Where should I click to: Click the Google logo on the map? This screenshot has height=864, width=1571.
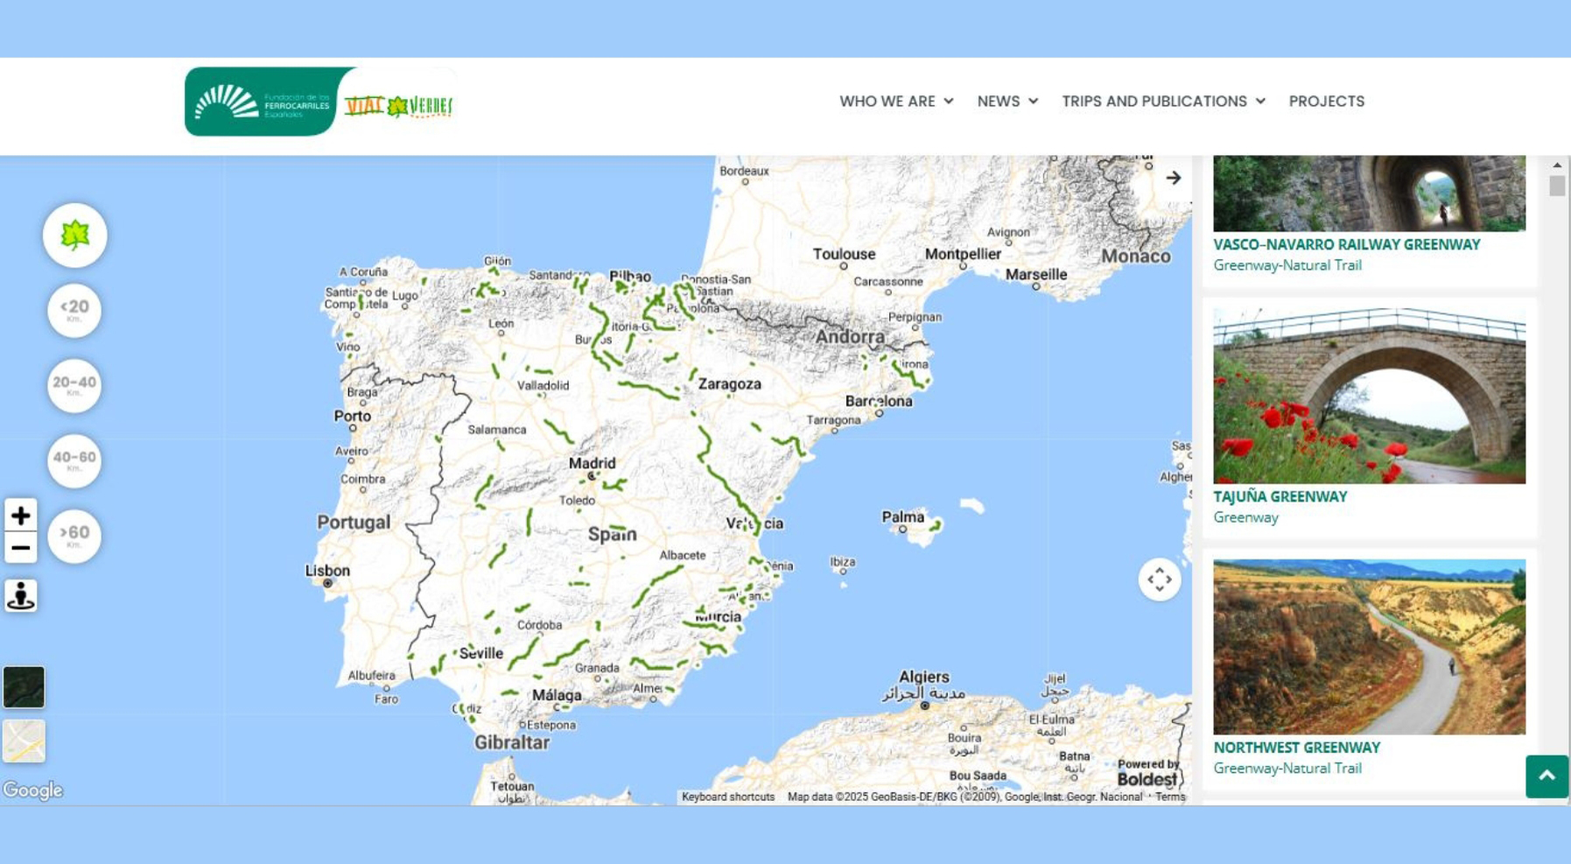(x=32, y=790)
